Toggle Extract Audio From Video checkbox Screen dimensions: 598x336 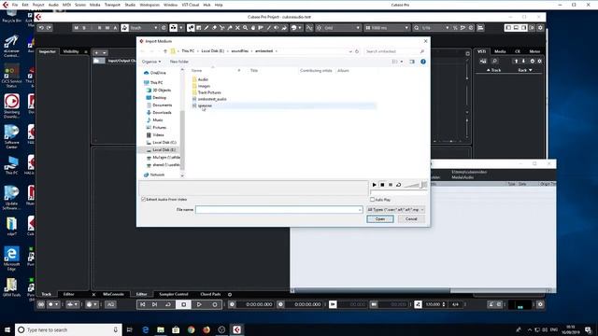coord(144,199)
